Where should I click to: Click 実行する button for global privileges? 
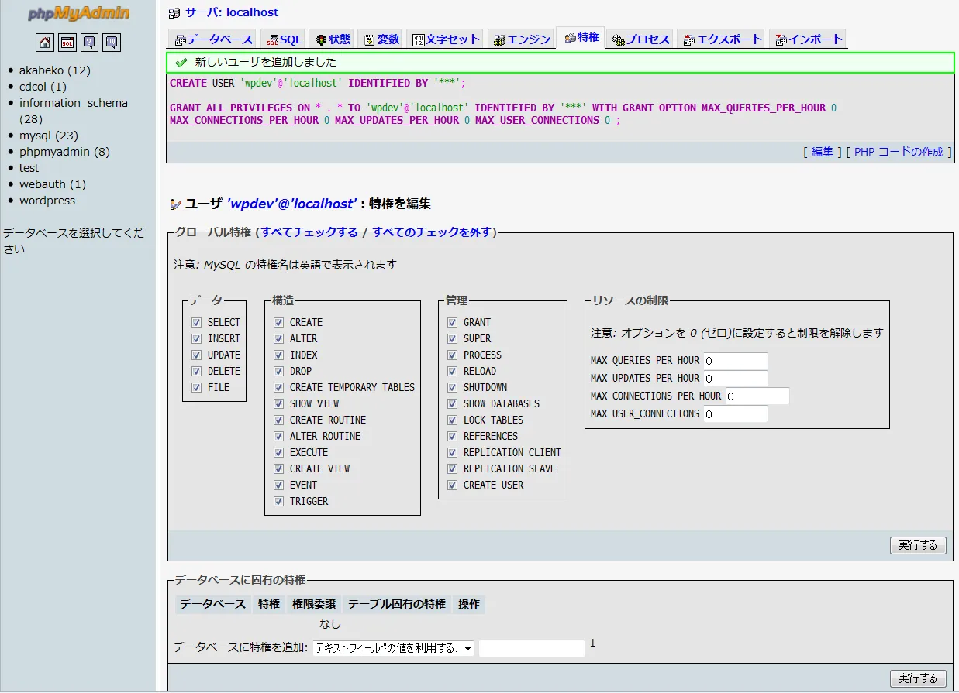918,545
